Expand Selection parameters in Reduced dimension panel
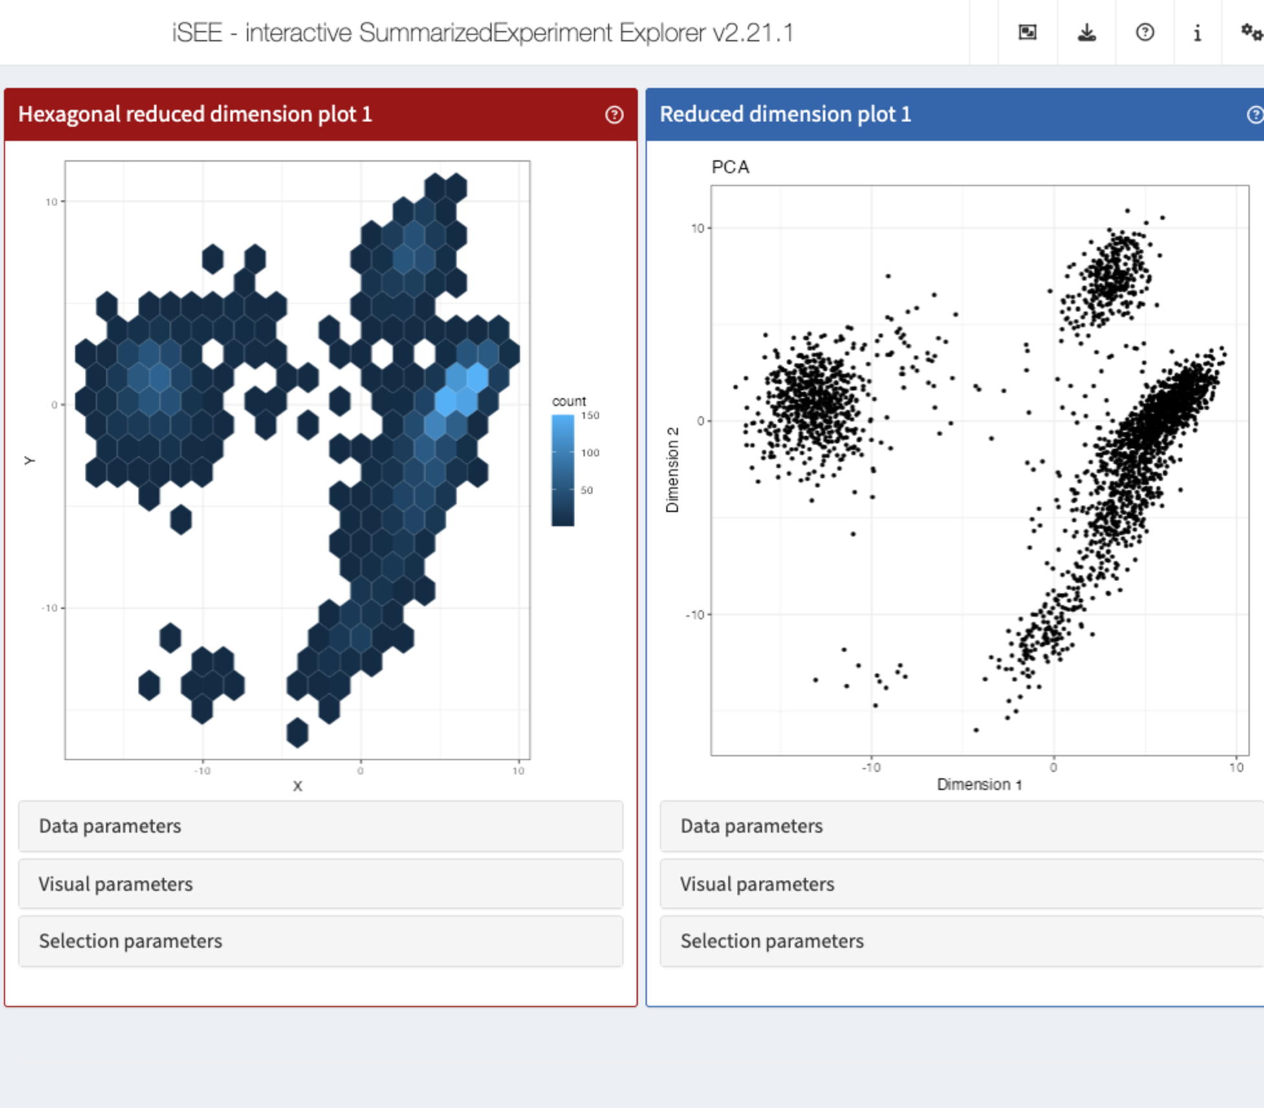1264x1108 pixels. click(x=962, y=941)
